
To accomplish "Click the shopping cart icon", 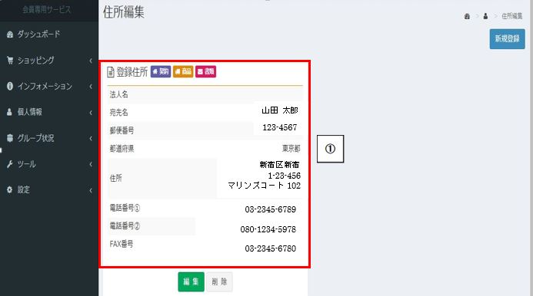I will coord(10,61).
